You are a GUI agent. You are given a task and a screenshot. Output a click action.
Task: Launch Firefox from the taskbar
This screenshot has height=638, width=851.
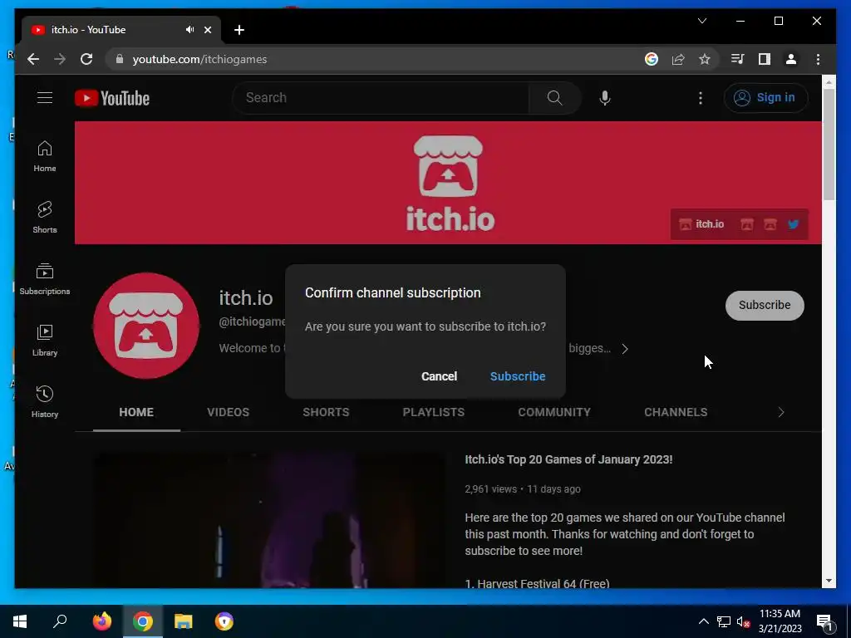(101, 621)
